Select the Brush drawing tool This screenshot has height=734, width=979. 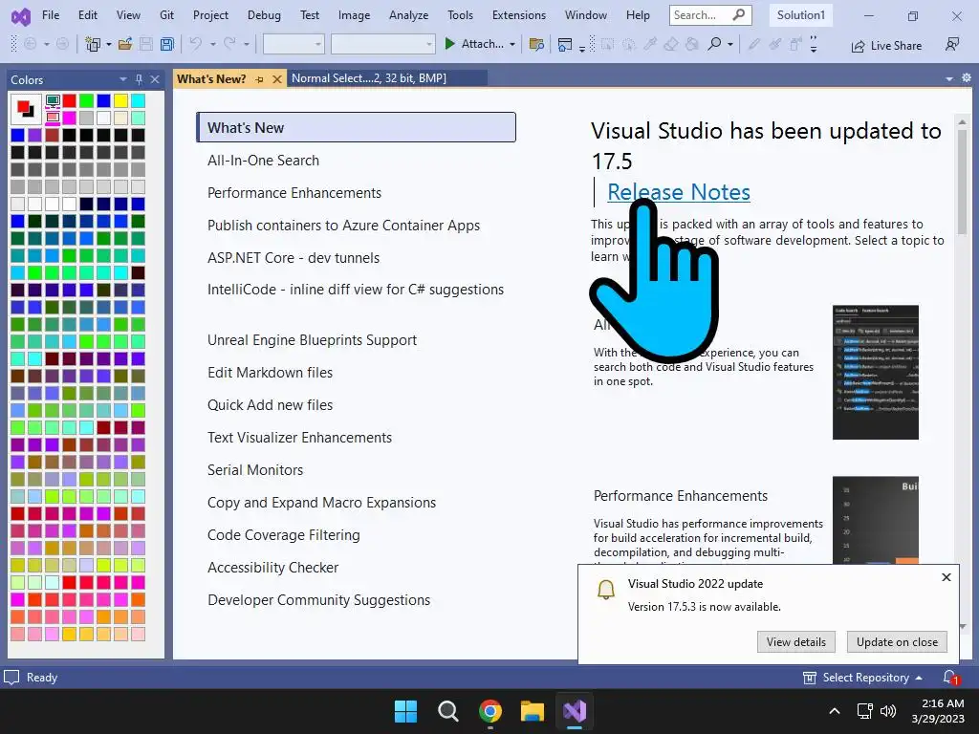(x=774, y=44)
